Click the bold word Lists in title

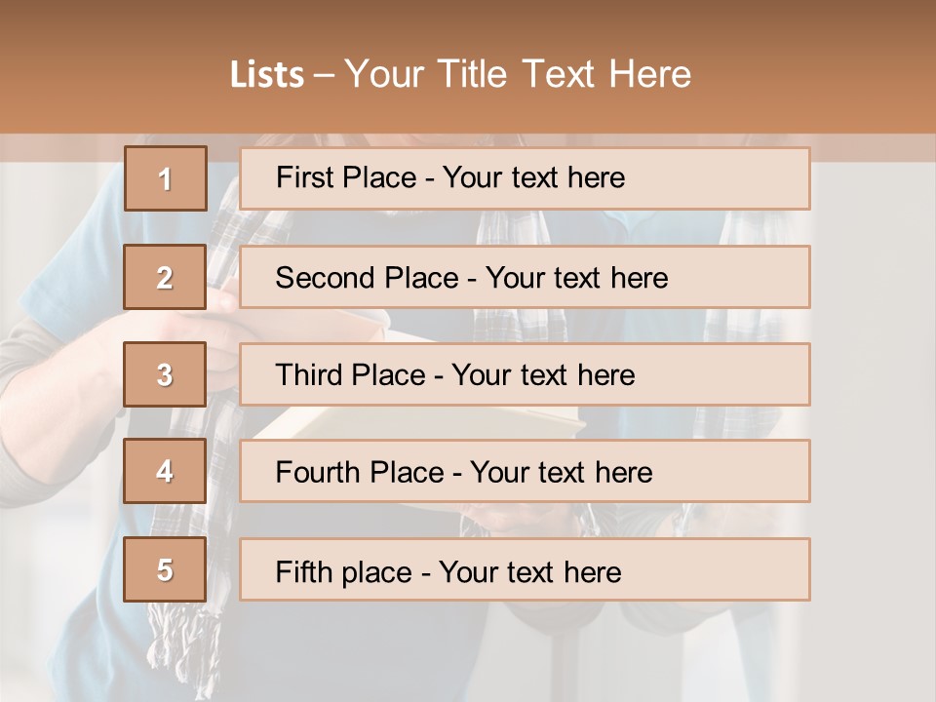(267, 74)
